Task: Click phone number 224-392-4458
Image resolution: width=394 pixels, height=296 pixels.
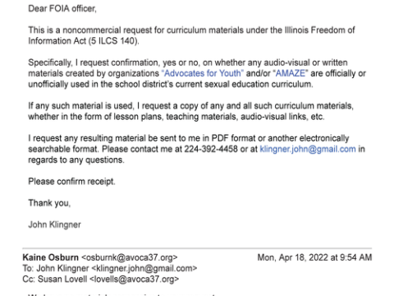Action: click(x=211, y=149)
